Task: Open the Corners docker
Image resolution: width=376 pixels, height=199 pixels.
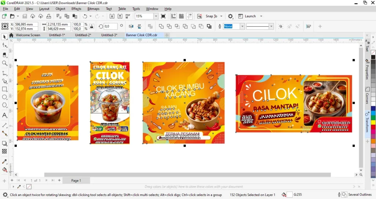Action: pyautogui.click(x=367, y=96)
